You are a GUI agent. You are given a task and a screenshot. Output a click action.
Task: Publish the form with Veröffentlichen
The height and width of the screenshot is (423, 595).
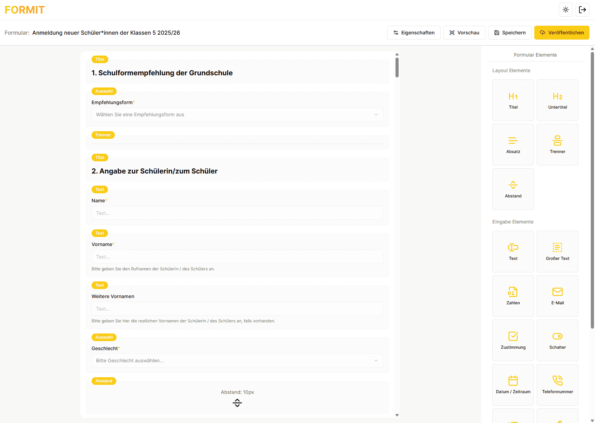click(x=561, y=33)
